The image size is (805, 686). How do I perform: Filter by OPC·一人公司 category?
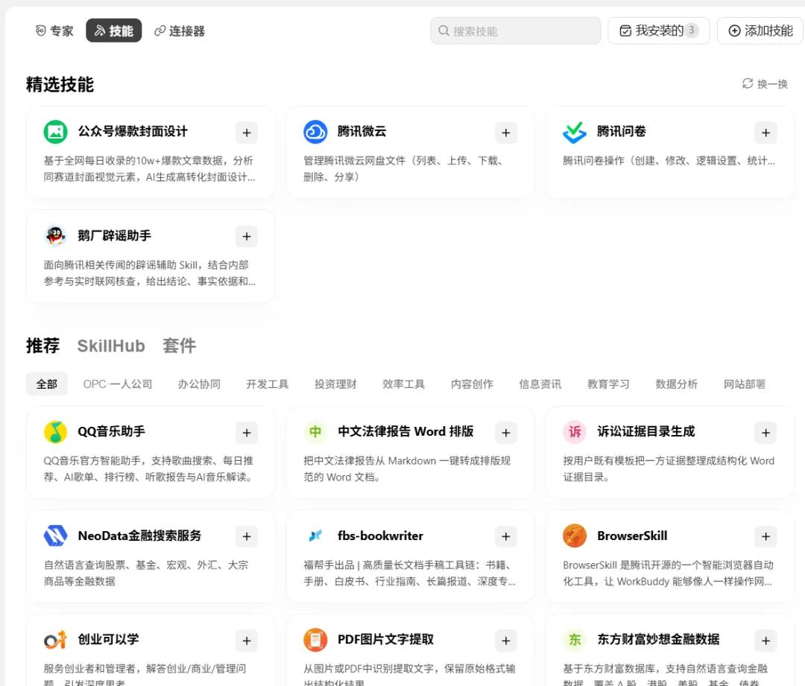[118, 384]
